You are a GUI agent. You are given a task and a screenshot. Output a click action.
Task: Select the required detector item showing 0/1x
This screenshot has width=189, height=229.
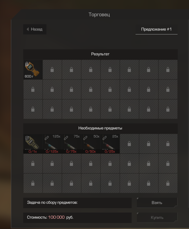point(33,144)
